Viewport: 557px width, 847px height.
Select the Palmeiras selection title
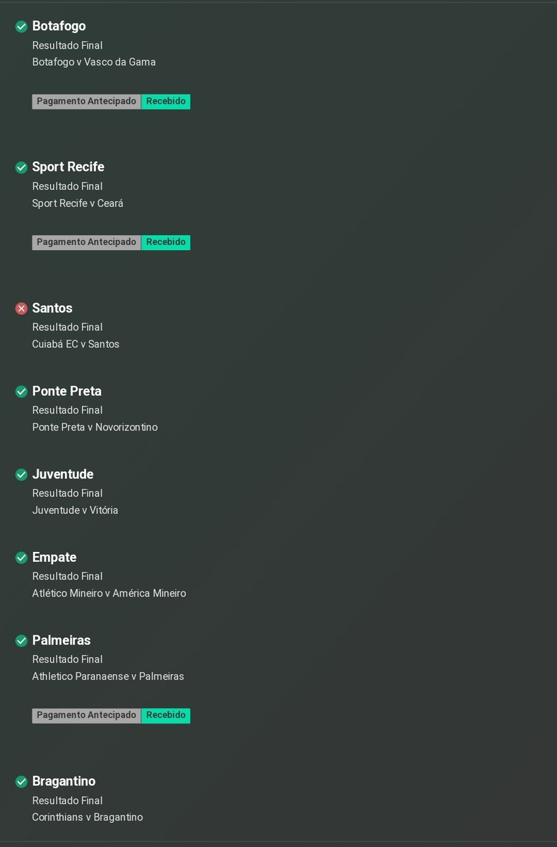point(61,640)
